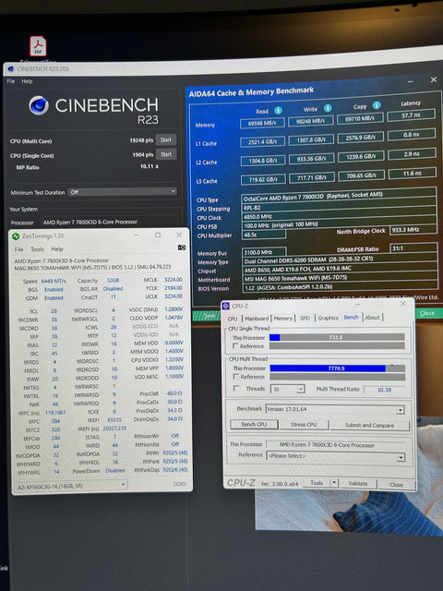Click the Memory Read value 69598 MB/s
The height and width of the screenshot is (591, 443).
point(262,123)
